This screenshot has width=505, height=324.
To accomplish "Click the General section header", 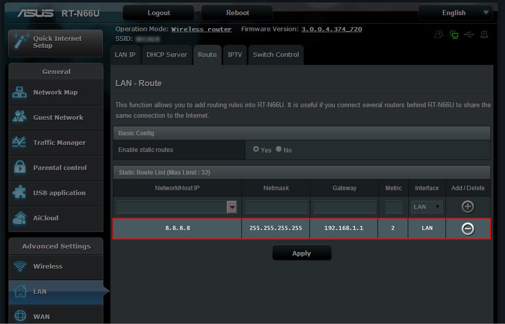I will 56,71.
